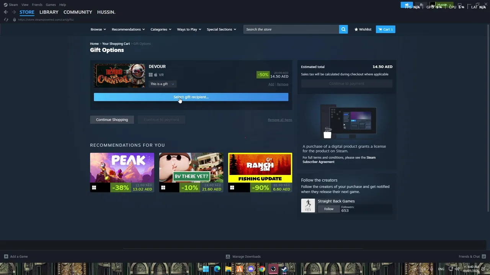Open the PEAK recommendation card
The height and width of the screenshot is (275, 490).
[x=122, y=173]
